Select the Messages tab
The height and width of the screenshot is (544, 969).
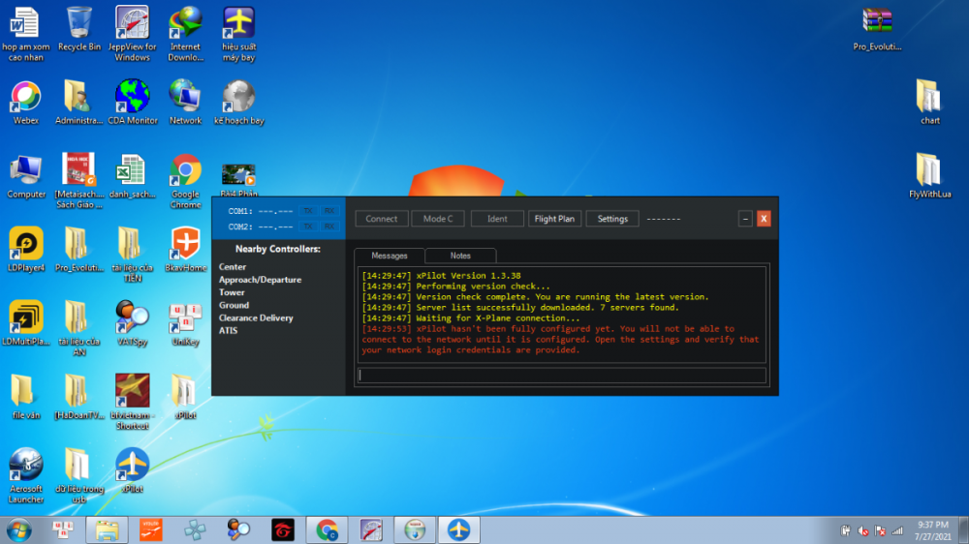pyautogui.click(x=390, y=256)
